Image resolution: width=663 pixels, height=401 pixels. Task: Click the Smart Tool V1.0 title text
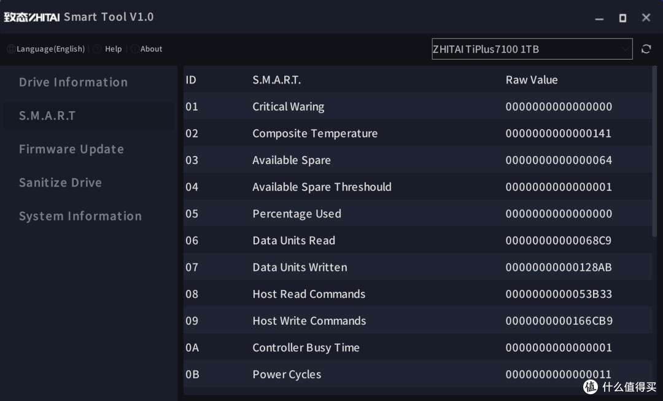[109, 17]
